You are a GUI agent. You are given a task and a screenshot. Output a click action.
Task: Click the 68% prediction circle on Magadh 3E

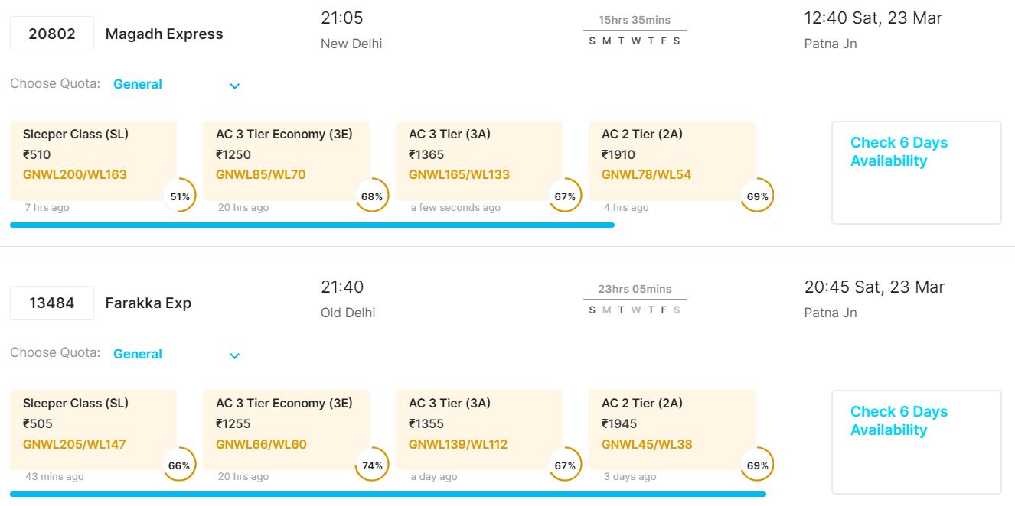372,196
